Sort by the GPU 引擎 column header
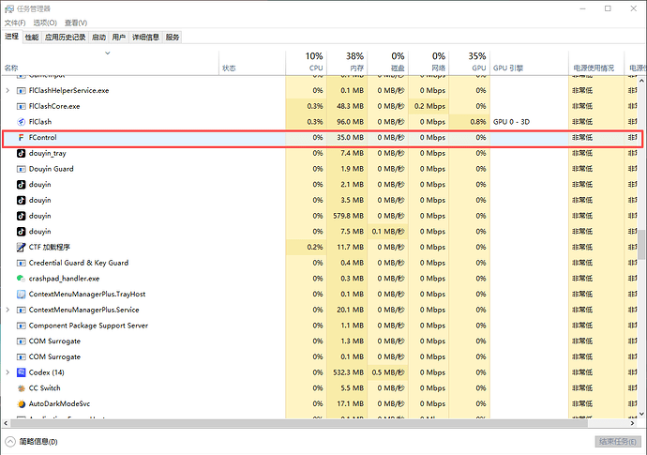 (x=529, y=62)
